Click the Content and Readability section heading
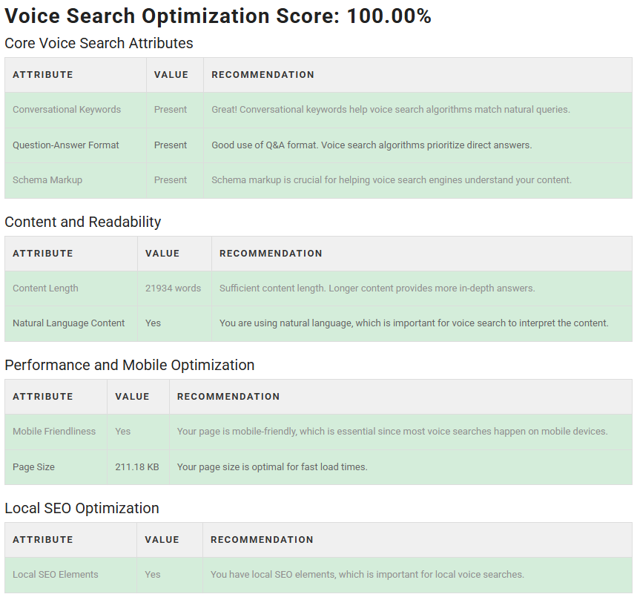 point(82,222)
